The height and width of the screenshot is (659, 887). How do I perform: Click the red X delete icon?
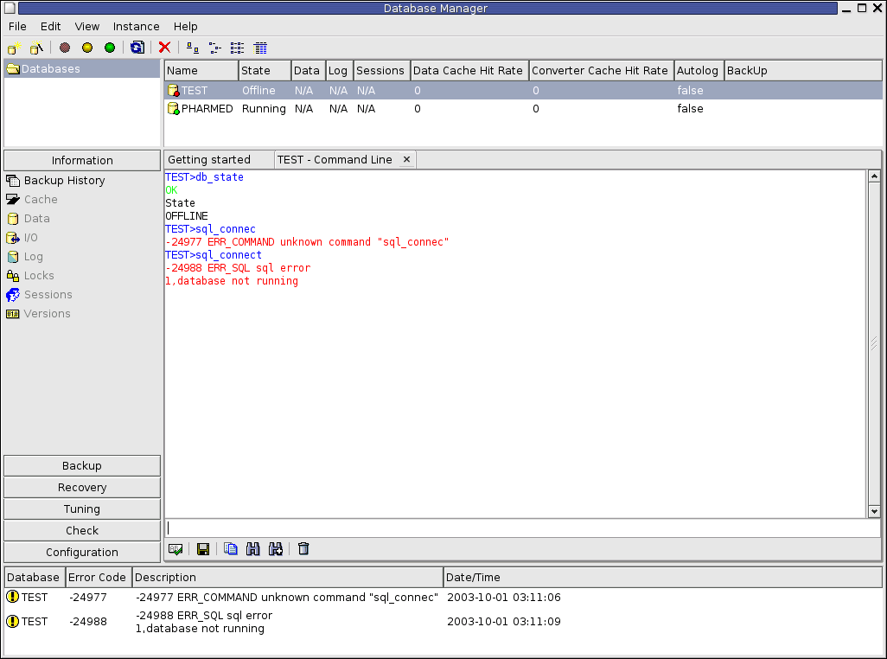164,48
